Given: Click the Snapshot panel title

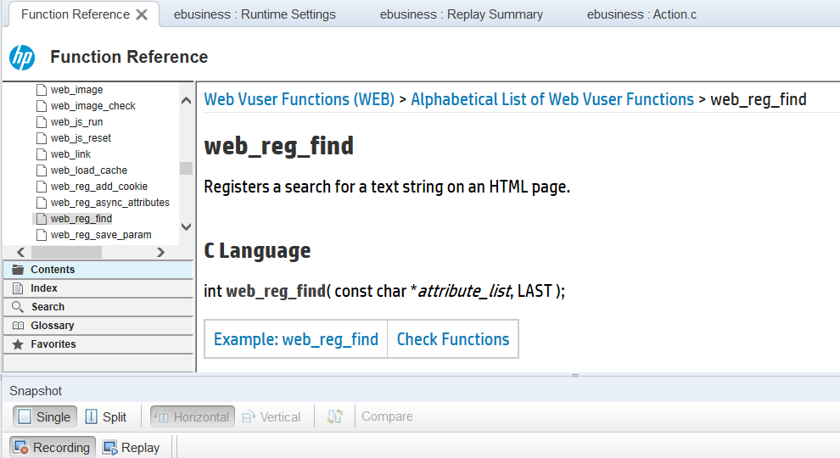Looking at the screenshot, I should 36,391.
